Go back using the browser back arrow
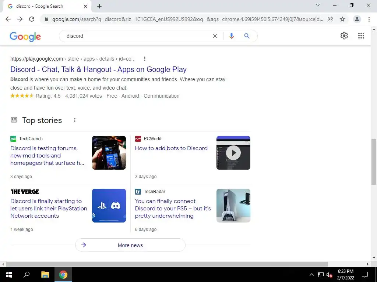The image size is (377, 282). pyautogui.click(x=8, y=19)
